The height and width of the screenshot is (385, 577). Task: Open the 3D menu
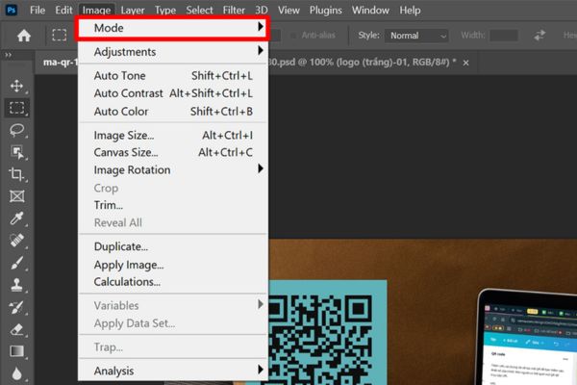tap(262, 10)
